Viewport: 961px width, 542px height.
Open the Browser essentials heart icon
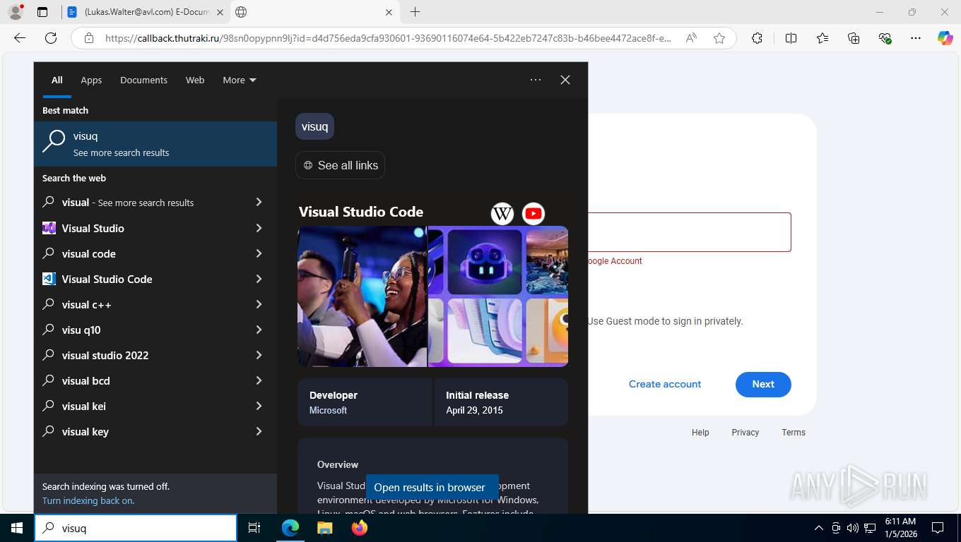point(885,38)
